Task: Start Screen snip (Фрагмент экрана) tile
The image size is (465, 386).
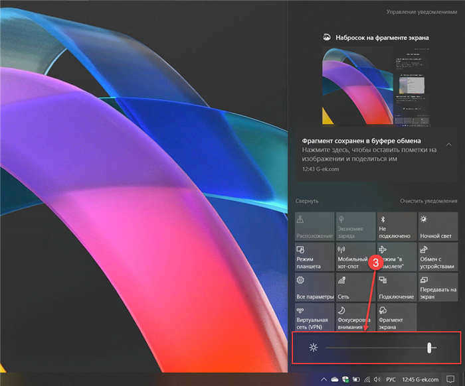Action: 397,317
